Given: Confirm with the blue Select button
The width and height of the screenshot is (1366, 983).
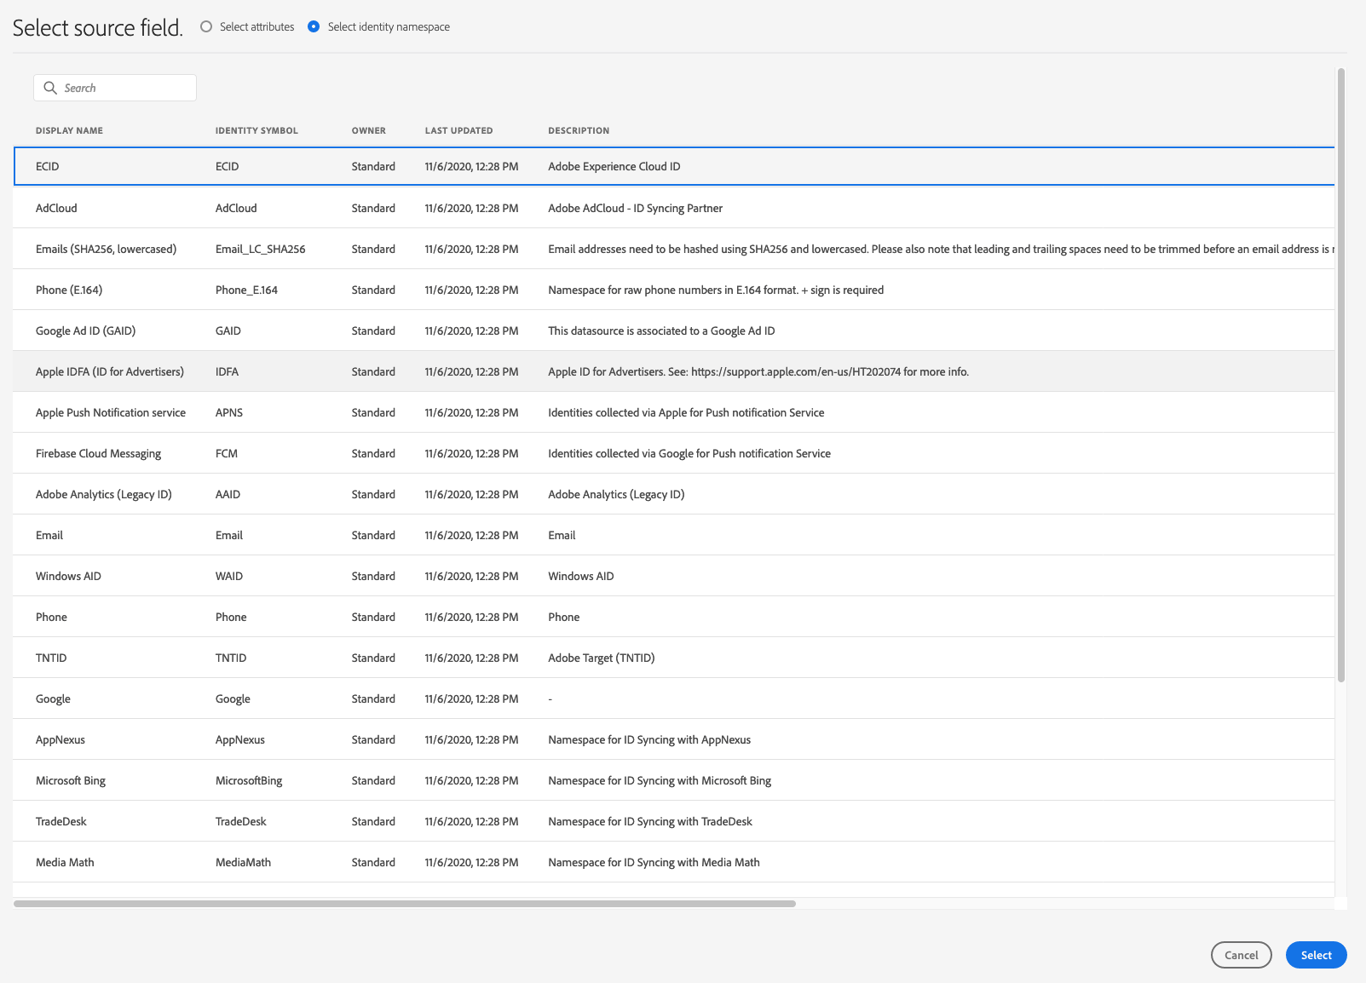Looking at the screenshot, I should pyautogui.click(x=1316, y=955).
